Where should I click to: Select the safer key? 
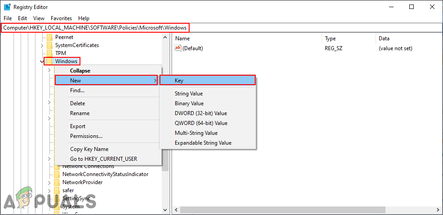(x=68, y=190)
